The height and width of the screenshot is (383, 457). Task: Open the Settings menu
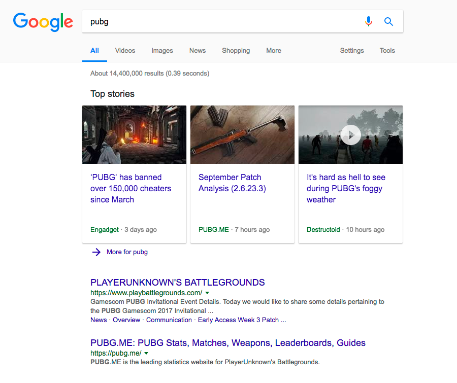point(352,50)
